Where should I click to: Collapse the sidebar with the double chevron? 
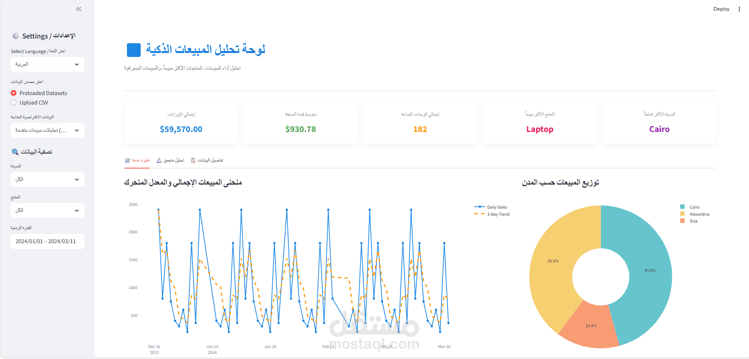click(79, 9)
